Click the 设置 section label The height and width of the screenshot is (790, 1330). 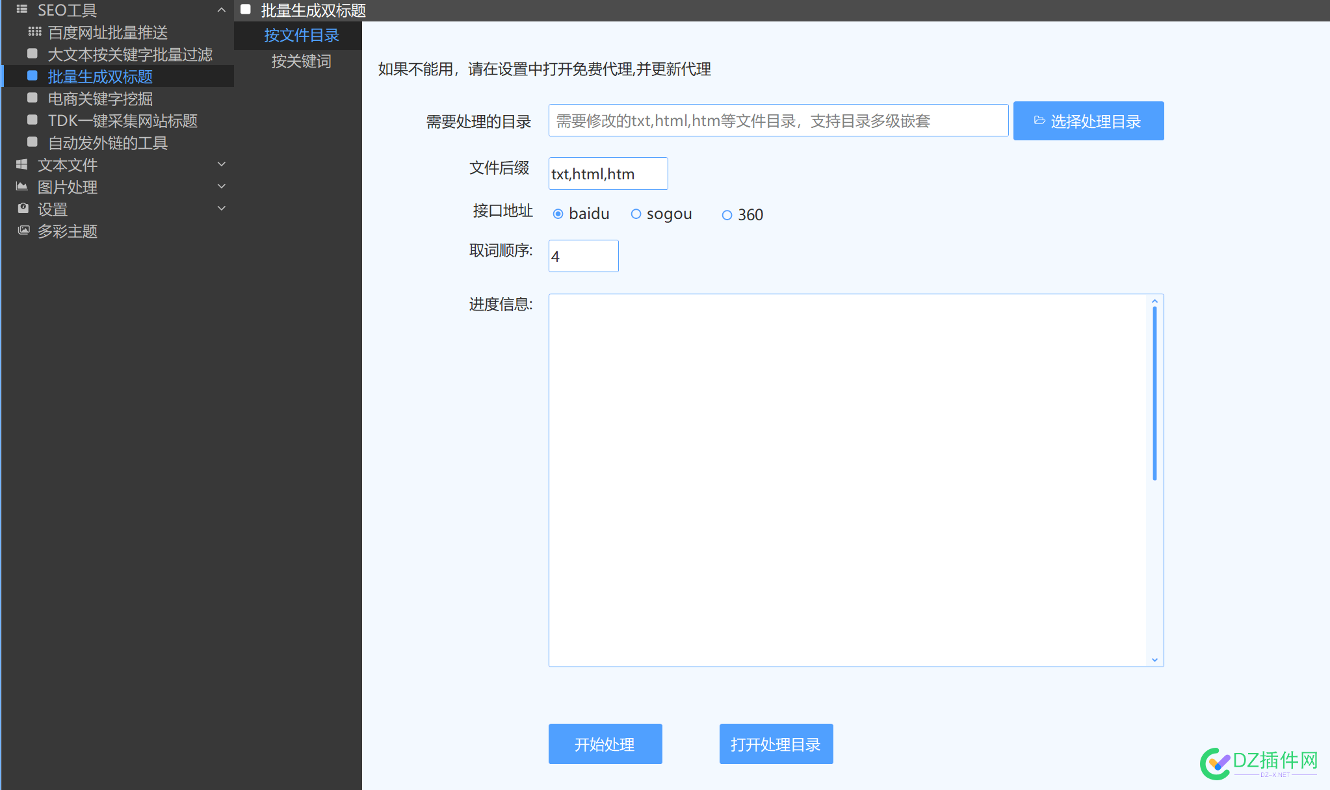(x=53, y=209)
